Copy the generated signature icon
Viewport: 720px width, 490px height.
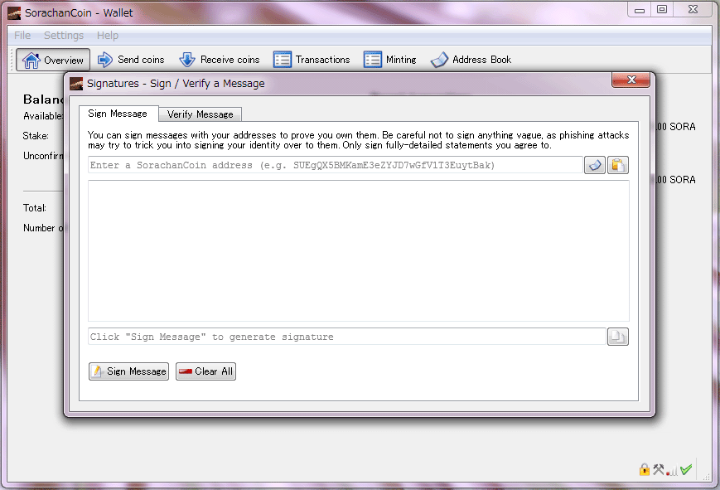[x=617, y=337]
